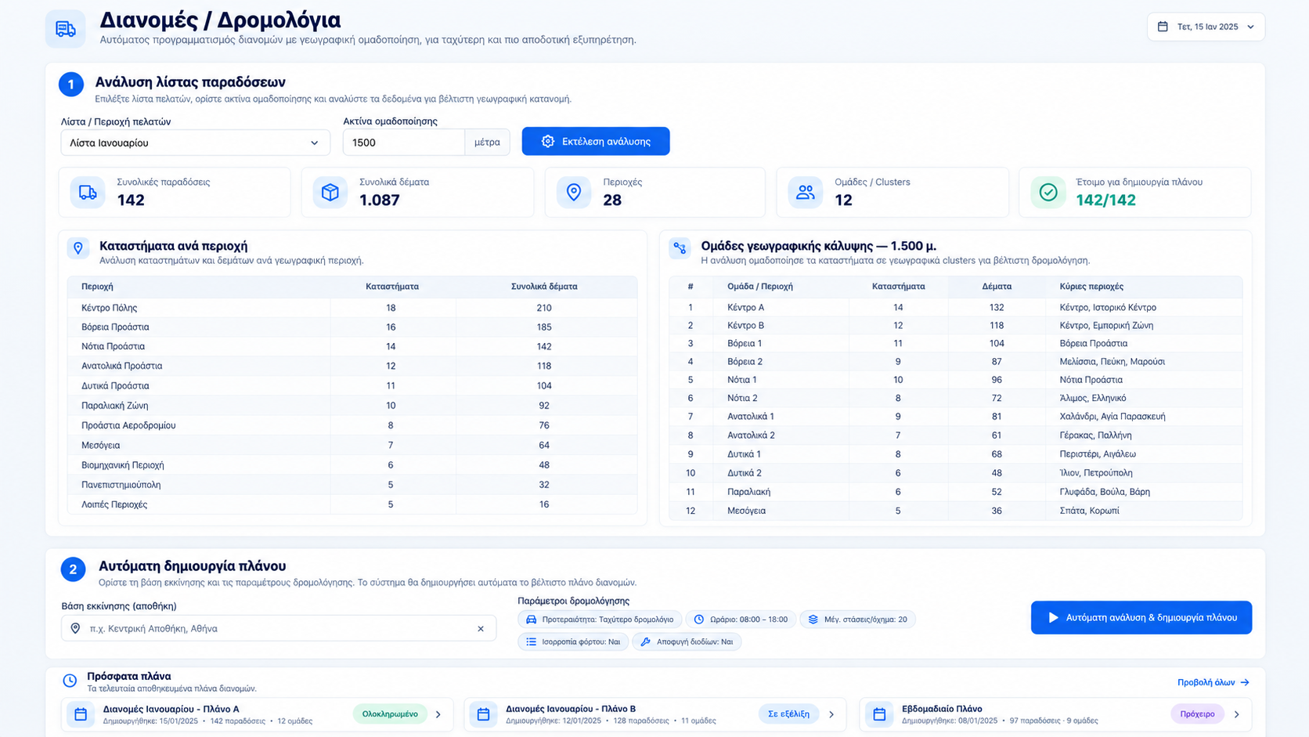Toggle the Μέγ. στάσεις/όχημα: 20 chip
Viewport: 1309px width, 737px height.
[857, 620]
